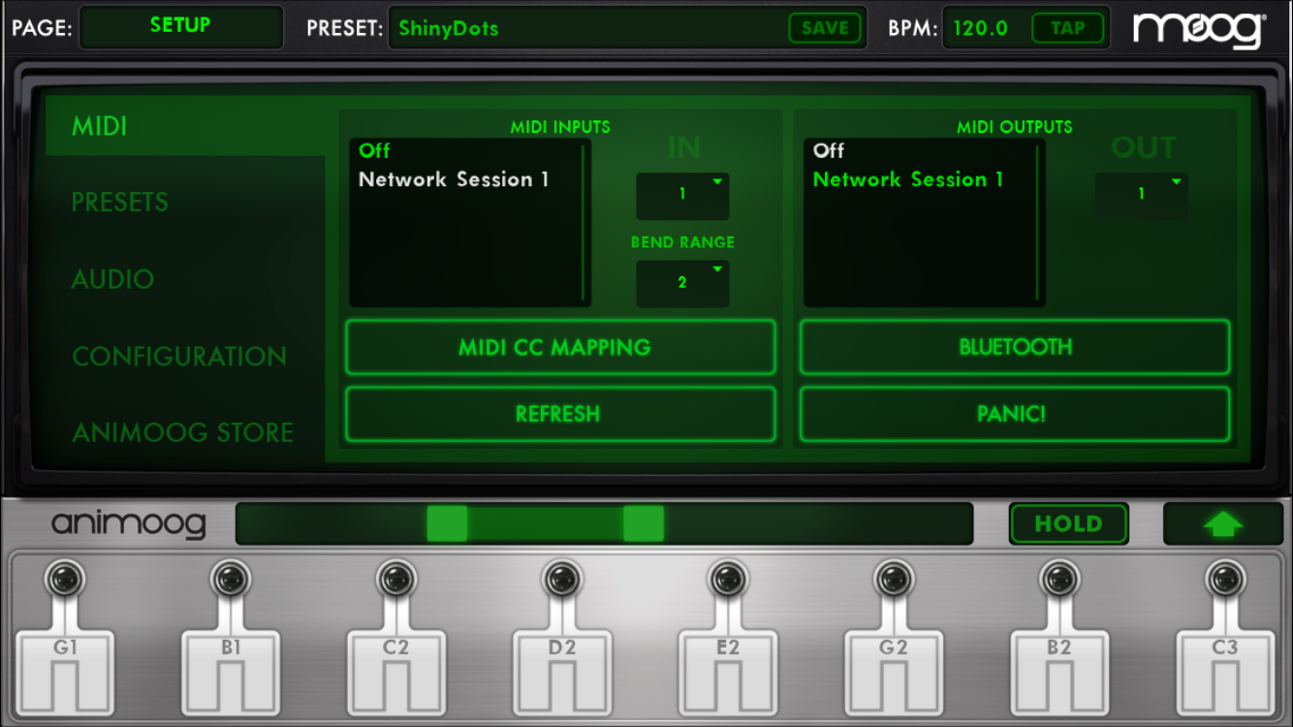Open the BEND RANGE dropdown
The width and height of the screenshot is (1293, 727).
(x=682, y=283)
